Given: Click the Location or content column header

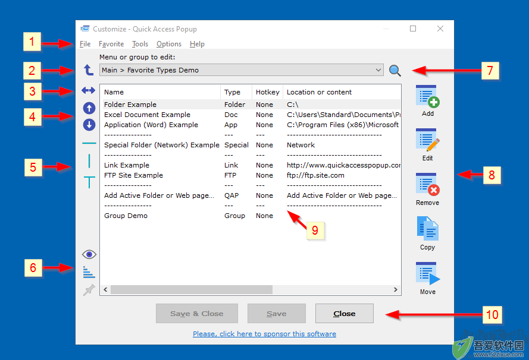Looking at the screenshot, I should (342, 92).
